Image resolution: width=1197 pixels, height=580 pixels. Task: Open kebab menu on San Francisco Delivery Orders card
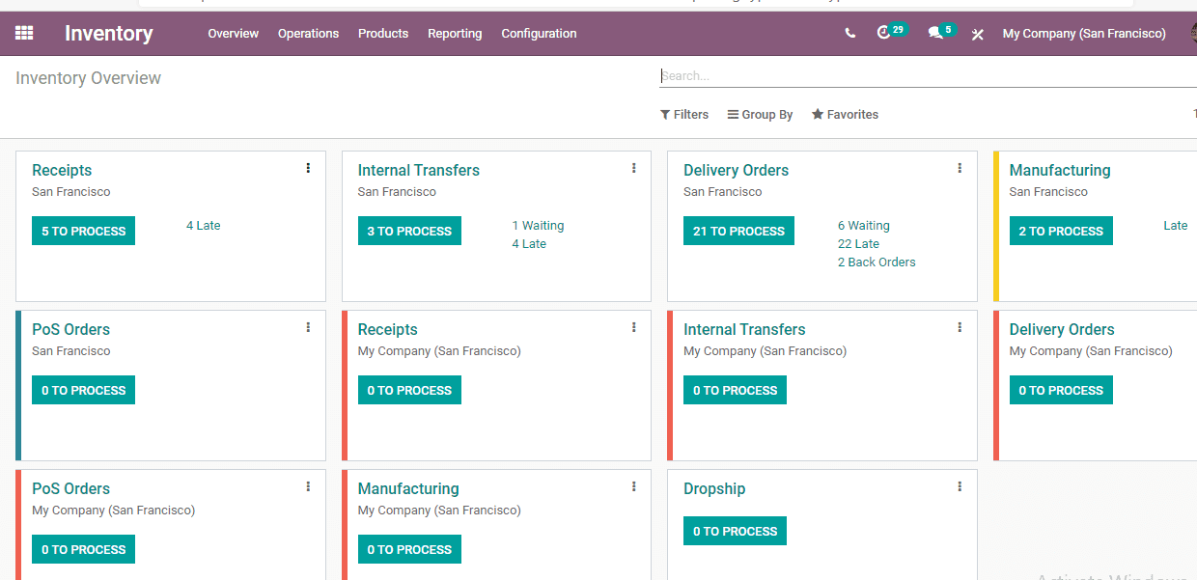tap(960, 168)
